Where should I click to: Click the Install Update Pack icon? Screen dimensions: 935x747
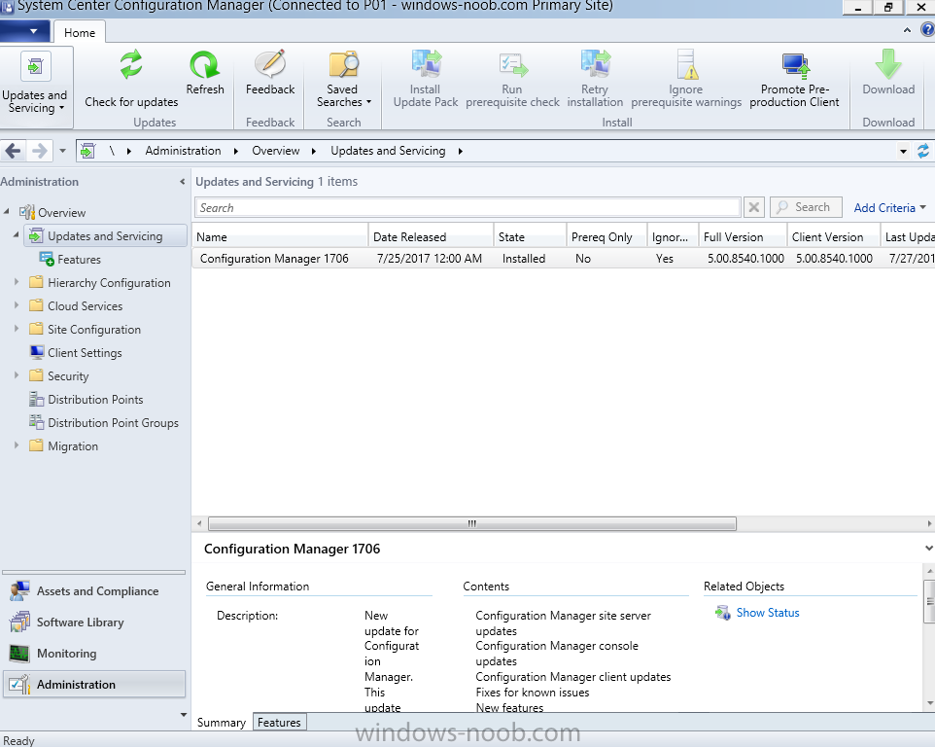tap(427, 64)
